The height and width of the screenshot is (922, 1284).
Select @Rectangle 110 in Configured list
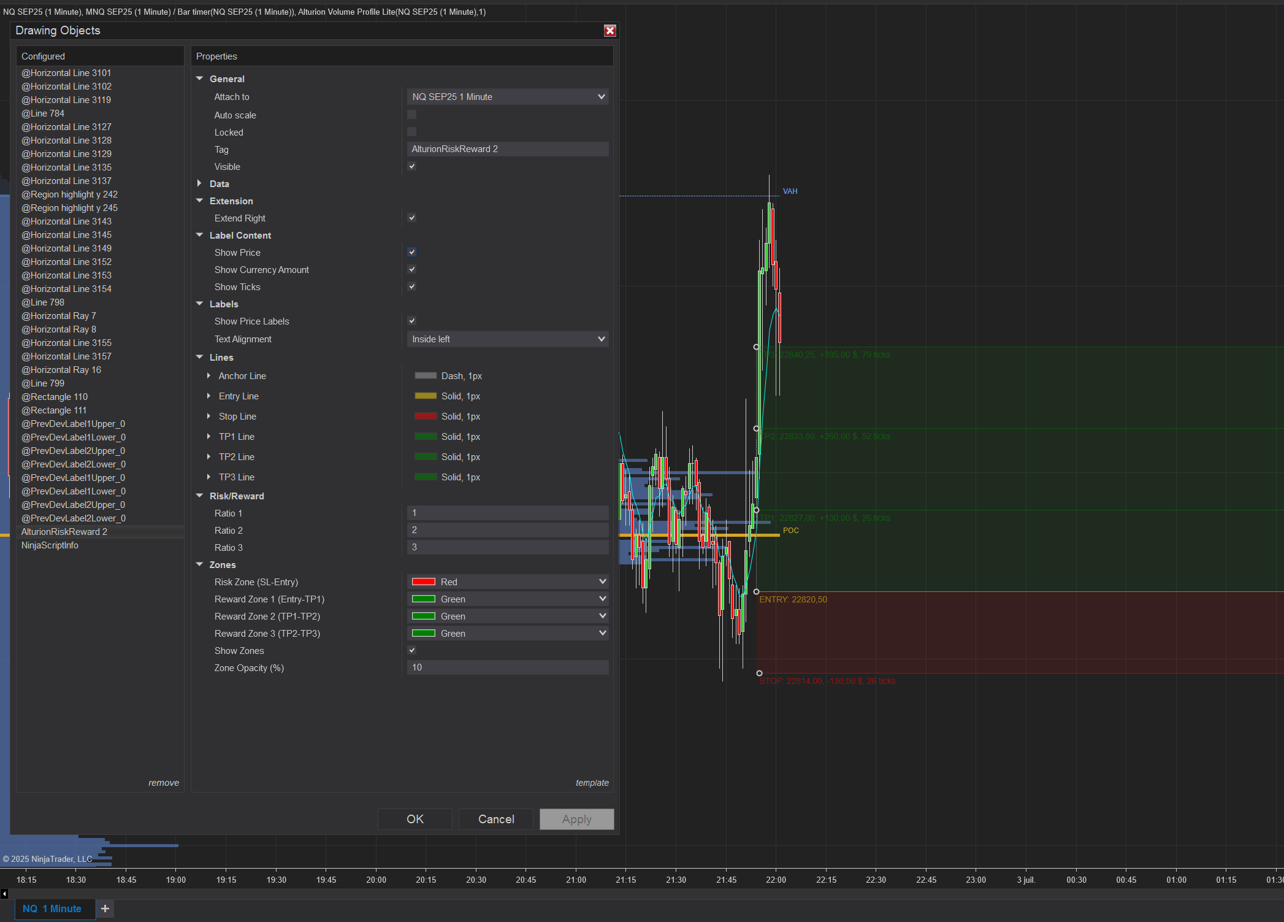click(55, 397)
